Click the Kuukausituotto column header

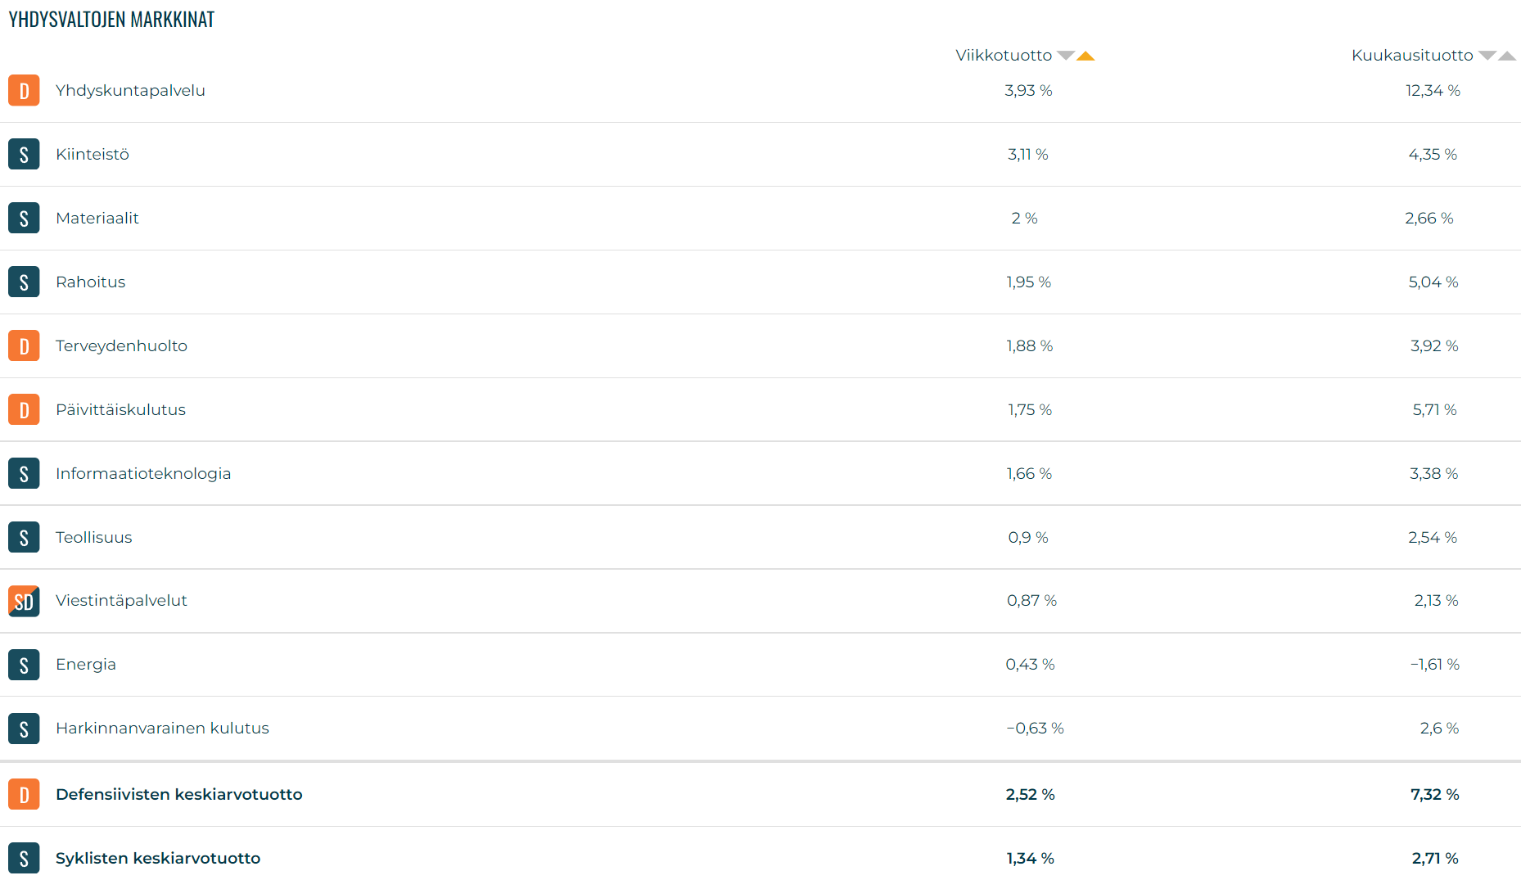pyautogui.click(x=1412, y=56)
